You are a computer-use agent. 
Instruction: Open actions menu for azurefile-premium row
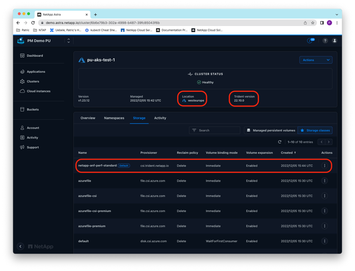coord(324,226)
